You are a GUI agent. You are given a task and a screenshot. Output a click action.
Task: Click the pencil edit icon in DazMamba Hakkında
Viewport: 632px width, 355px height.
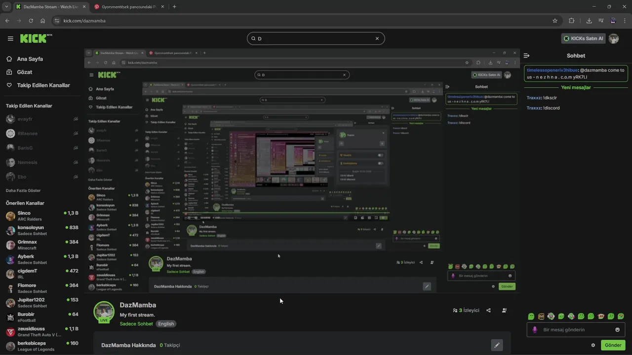[x=497, y=345]
